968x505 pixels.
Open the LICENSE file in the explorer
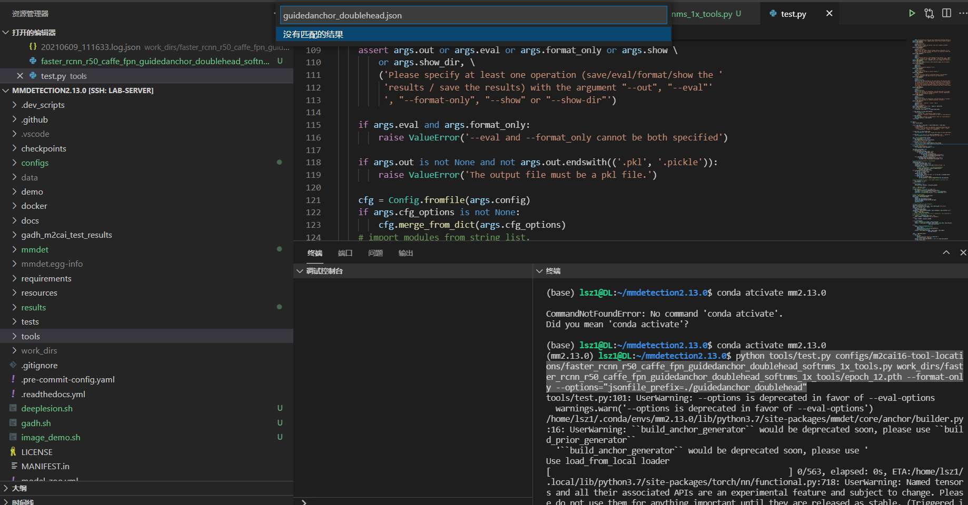tap(37, 451)
